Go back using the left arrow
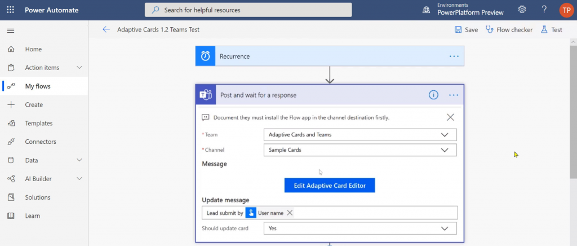 point(106,29)
